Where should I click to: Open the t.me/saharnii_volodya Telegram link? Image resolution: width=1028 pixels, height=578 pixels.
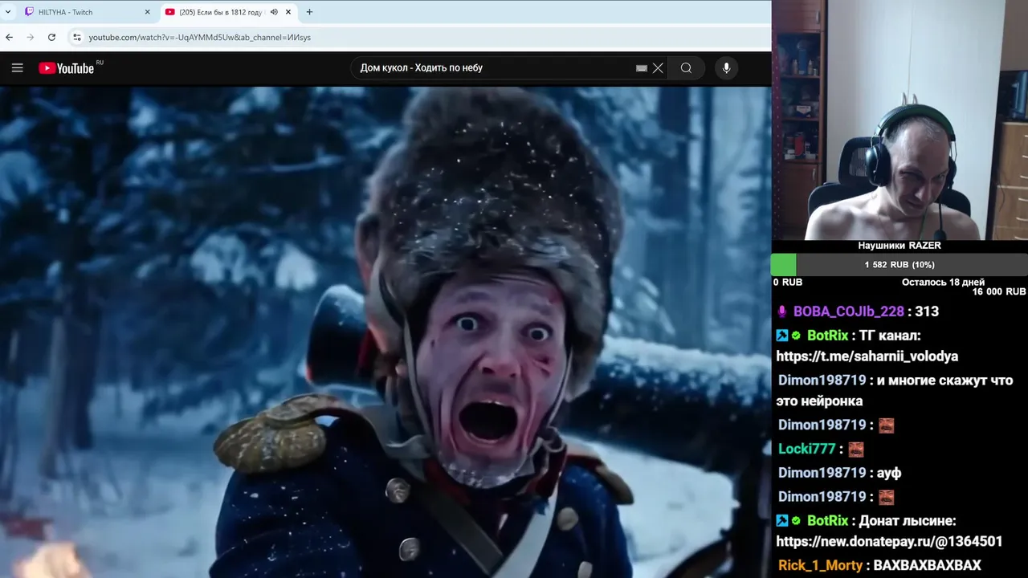[867, 356]
